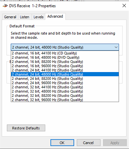
Task: Click the greyed-out Apply button
Action: pyautogui.click(x=115, y=143)
